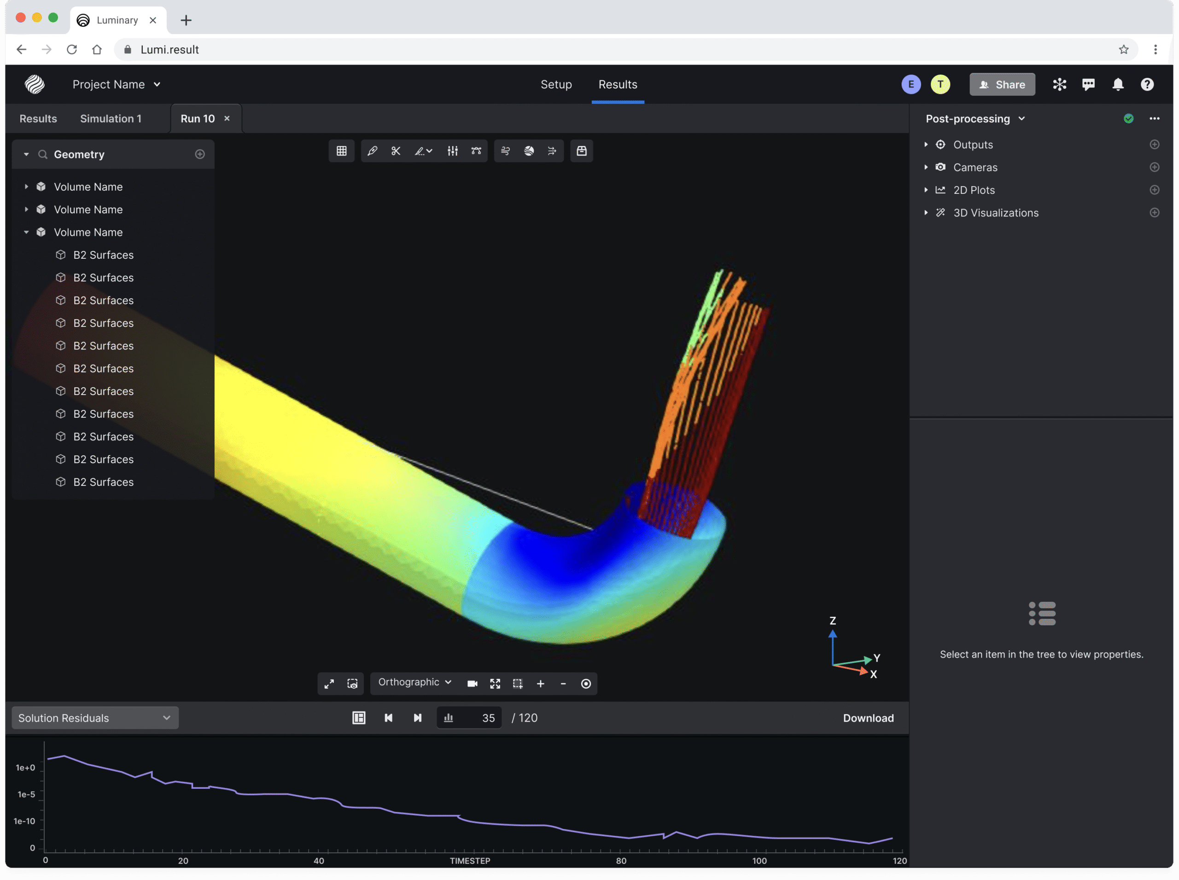This screenshot has width=1179, height=880.
Task: Click the bezier curve path tool
Action: point(476,151)
